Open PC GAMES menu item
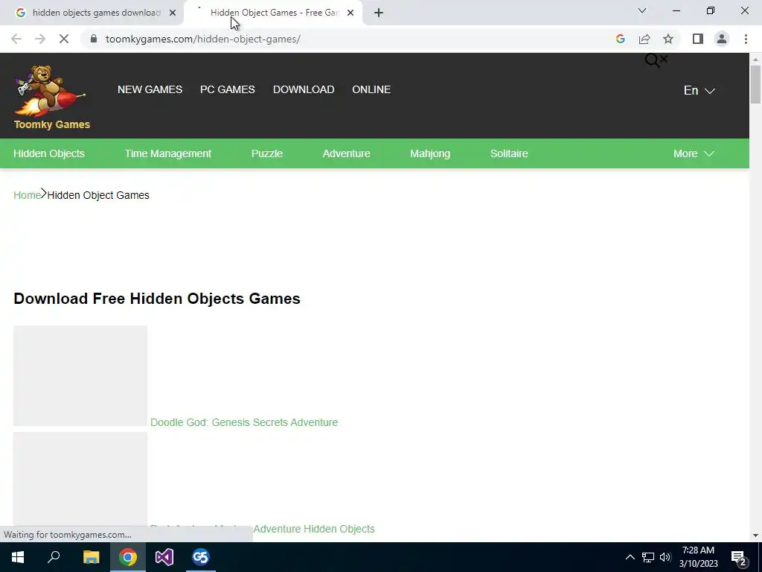762x572 pixels. pos(228,89)
